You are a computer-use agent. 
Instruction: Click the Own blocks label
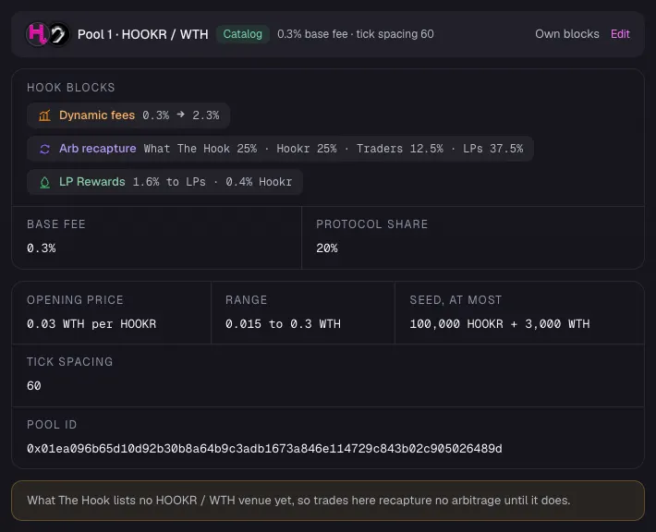point(567,34)
